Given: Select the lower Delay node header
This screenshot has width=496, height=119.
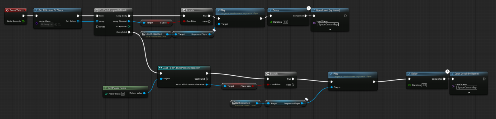Looking at the screenshot, I should [x=427, y=74].
